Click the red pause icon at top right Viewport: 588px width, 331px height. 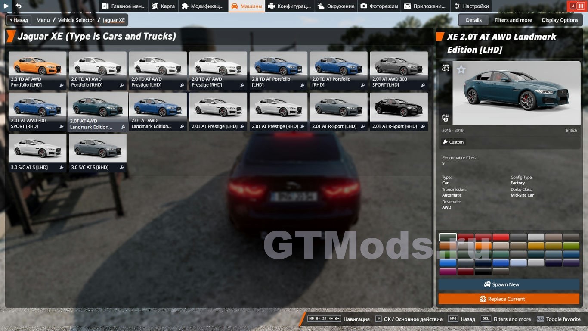tap(581, 6)
